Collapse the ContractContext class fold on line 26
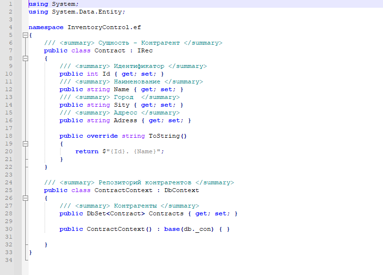Screen dimensions: 383x275 (25, 198)
